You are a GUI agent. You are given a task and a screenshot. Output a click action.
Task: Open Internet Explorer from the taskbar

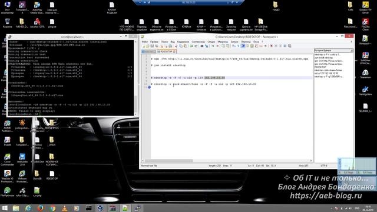(x=28, y=208)
